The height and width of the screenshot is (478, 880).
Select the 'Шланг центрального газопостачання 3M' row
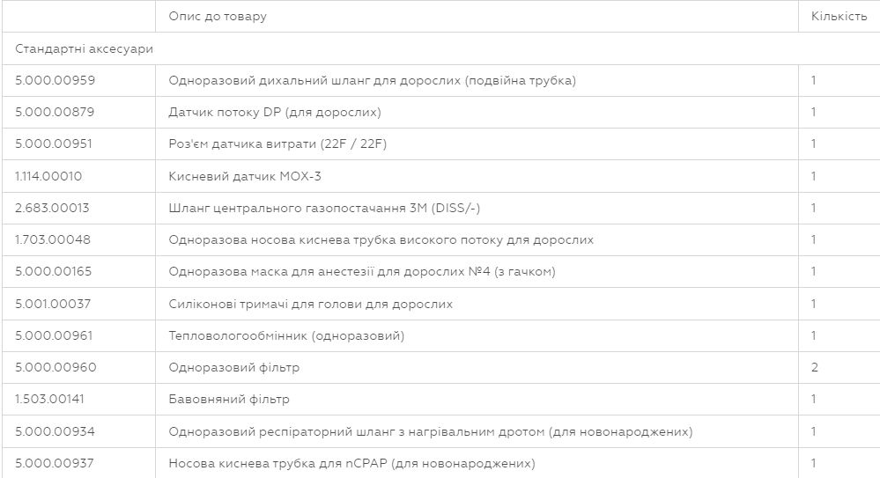coord(440,208)
